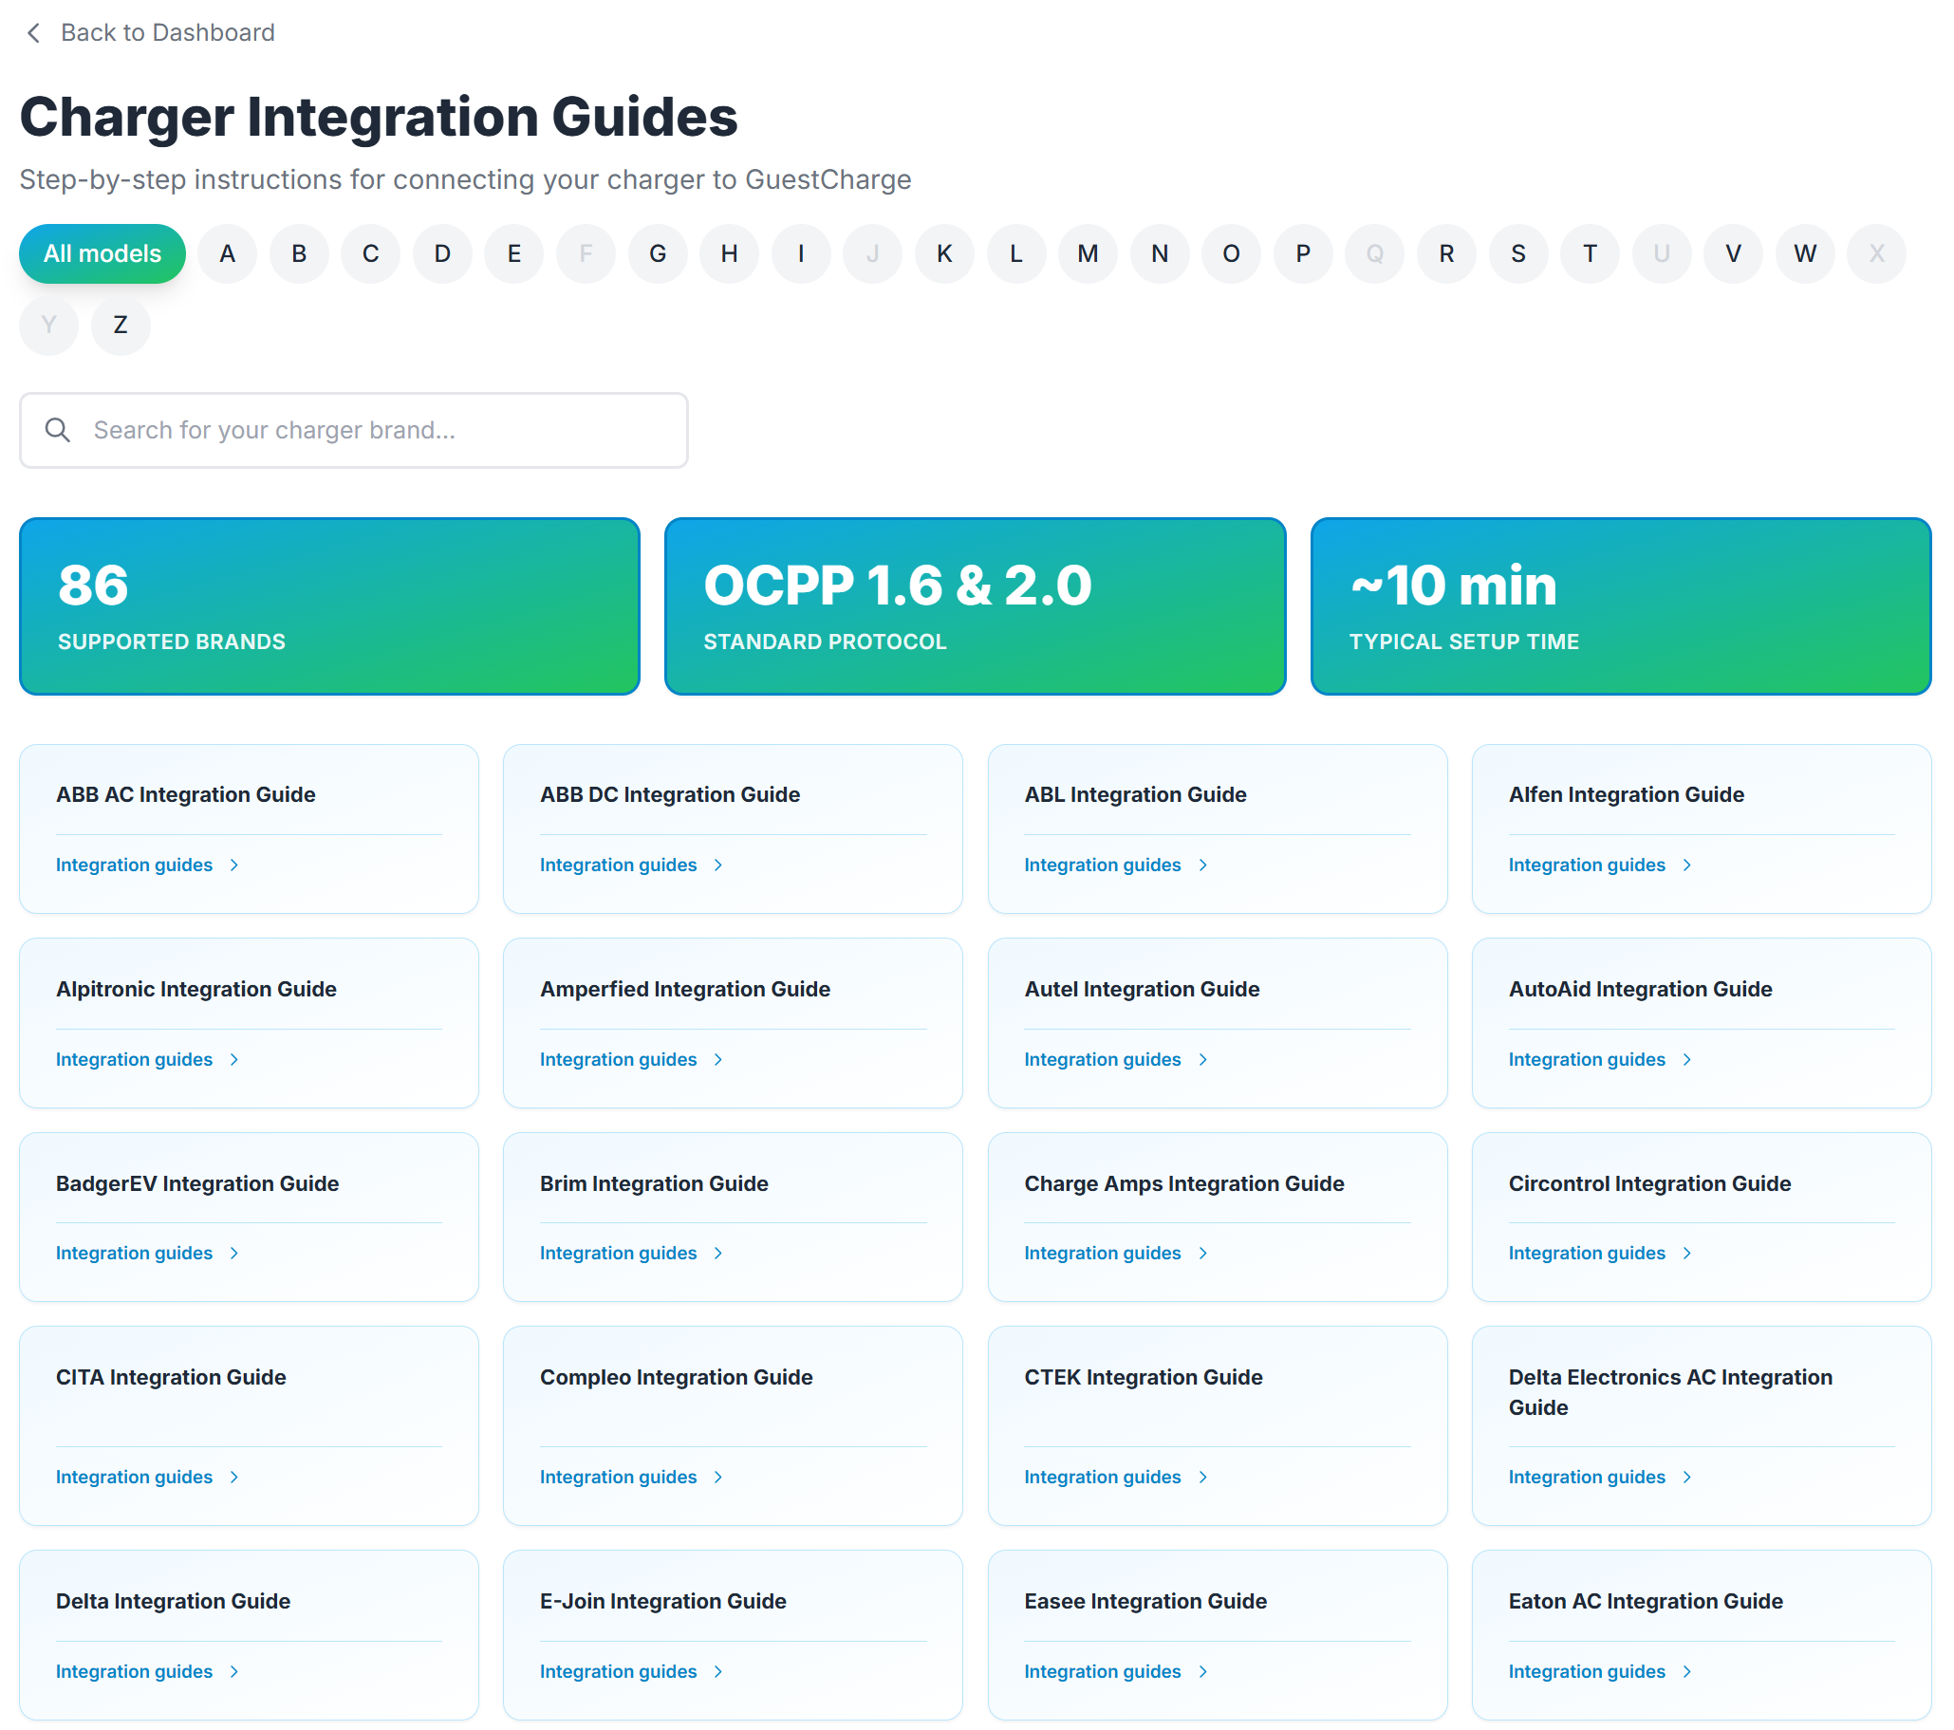
Task: Click the Charger Integration Guides page heading
Action: point(379,117)
